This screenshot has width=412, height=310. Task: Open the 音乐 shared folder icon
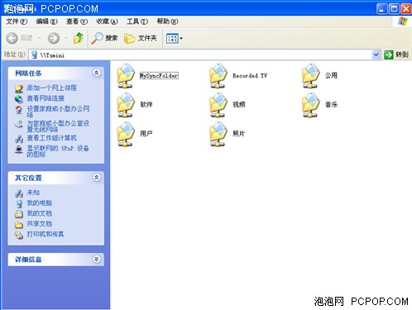pyautogui.click(x=311, y=105)
